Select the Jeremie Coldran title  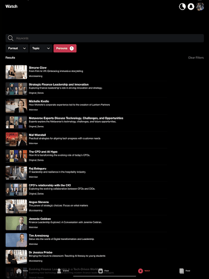[x=40, y=219]
